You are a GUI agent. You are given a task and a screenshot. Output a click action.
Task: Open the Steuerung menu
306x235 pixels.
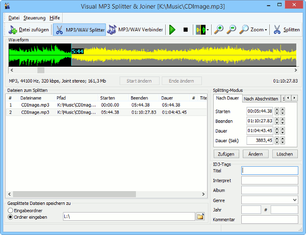tap(34, 18)
